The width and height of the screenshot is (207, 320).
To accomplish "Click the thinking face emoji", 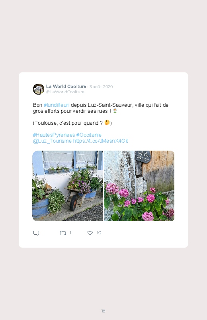I will (107, 122).
